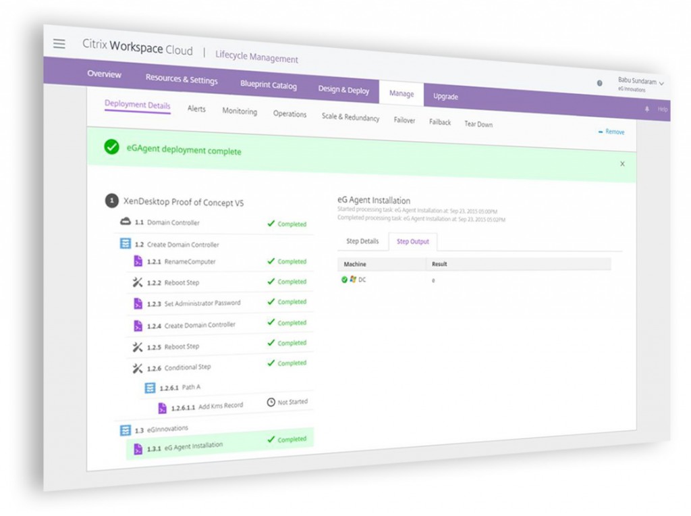Click the cloud icon for Domain Controller
Image resolution: width=691 pixels, height=516 pixels.
pyautogui.click(x=126, y=221)
